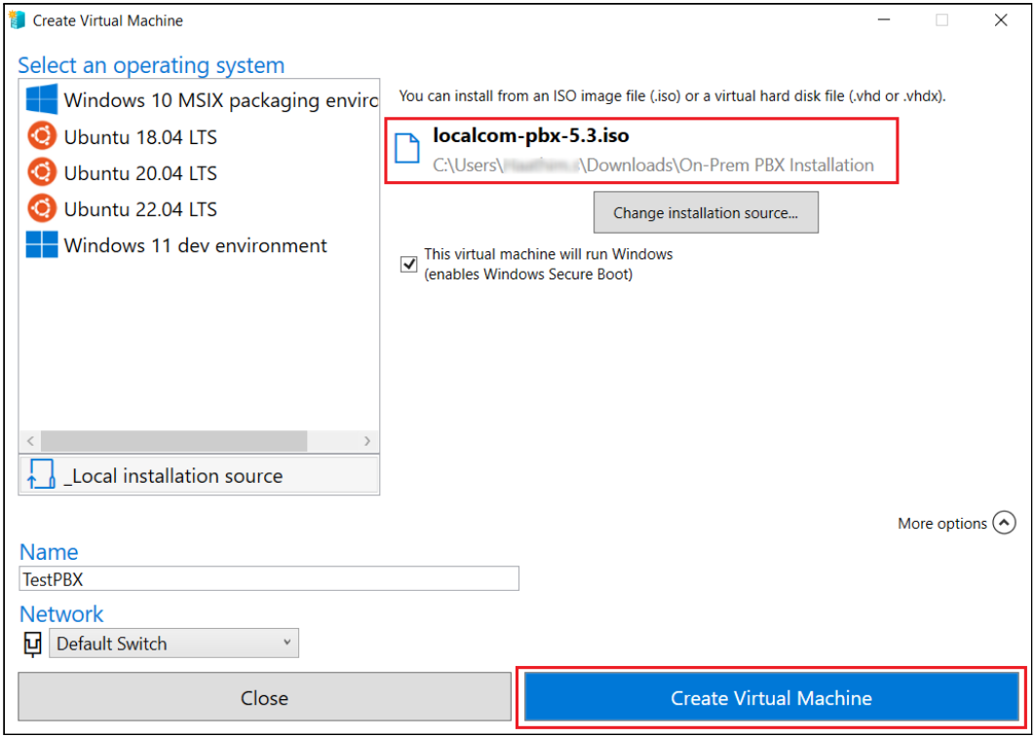Select Ubuntu 22.04 LTS from list
1035x737 pixels.
tap(140, 209)
